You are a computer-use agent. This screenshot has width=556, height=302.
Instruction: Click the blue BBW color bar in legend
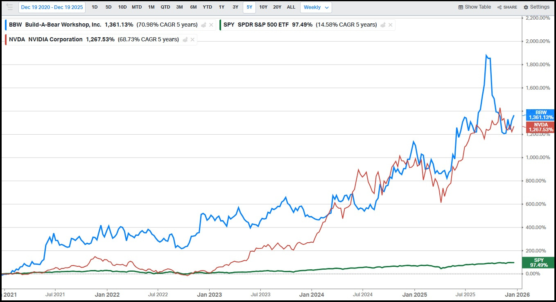(6, 25)
